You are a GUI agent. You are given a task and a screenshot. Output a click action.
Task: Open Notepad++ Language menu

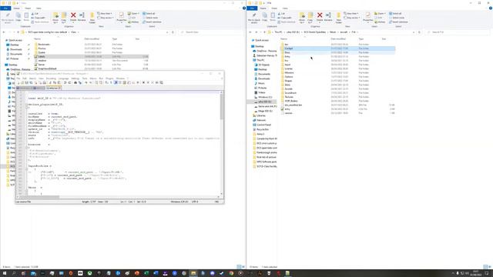point(63,78)
